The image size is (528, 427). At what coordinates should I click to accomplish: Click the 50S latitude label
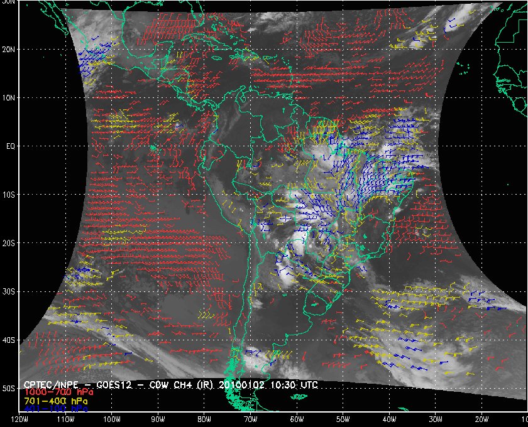point(9,389)
